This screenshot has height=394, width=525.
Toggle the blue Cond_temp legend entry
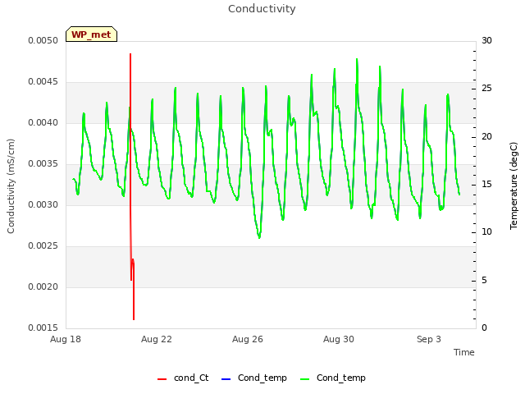pos(254,378)
